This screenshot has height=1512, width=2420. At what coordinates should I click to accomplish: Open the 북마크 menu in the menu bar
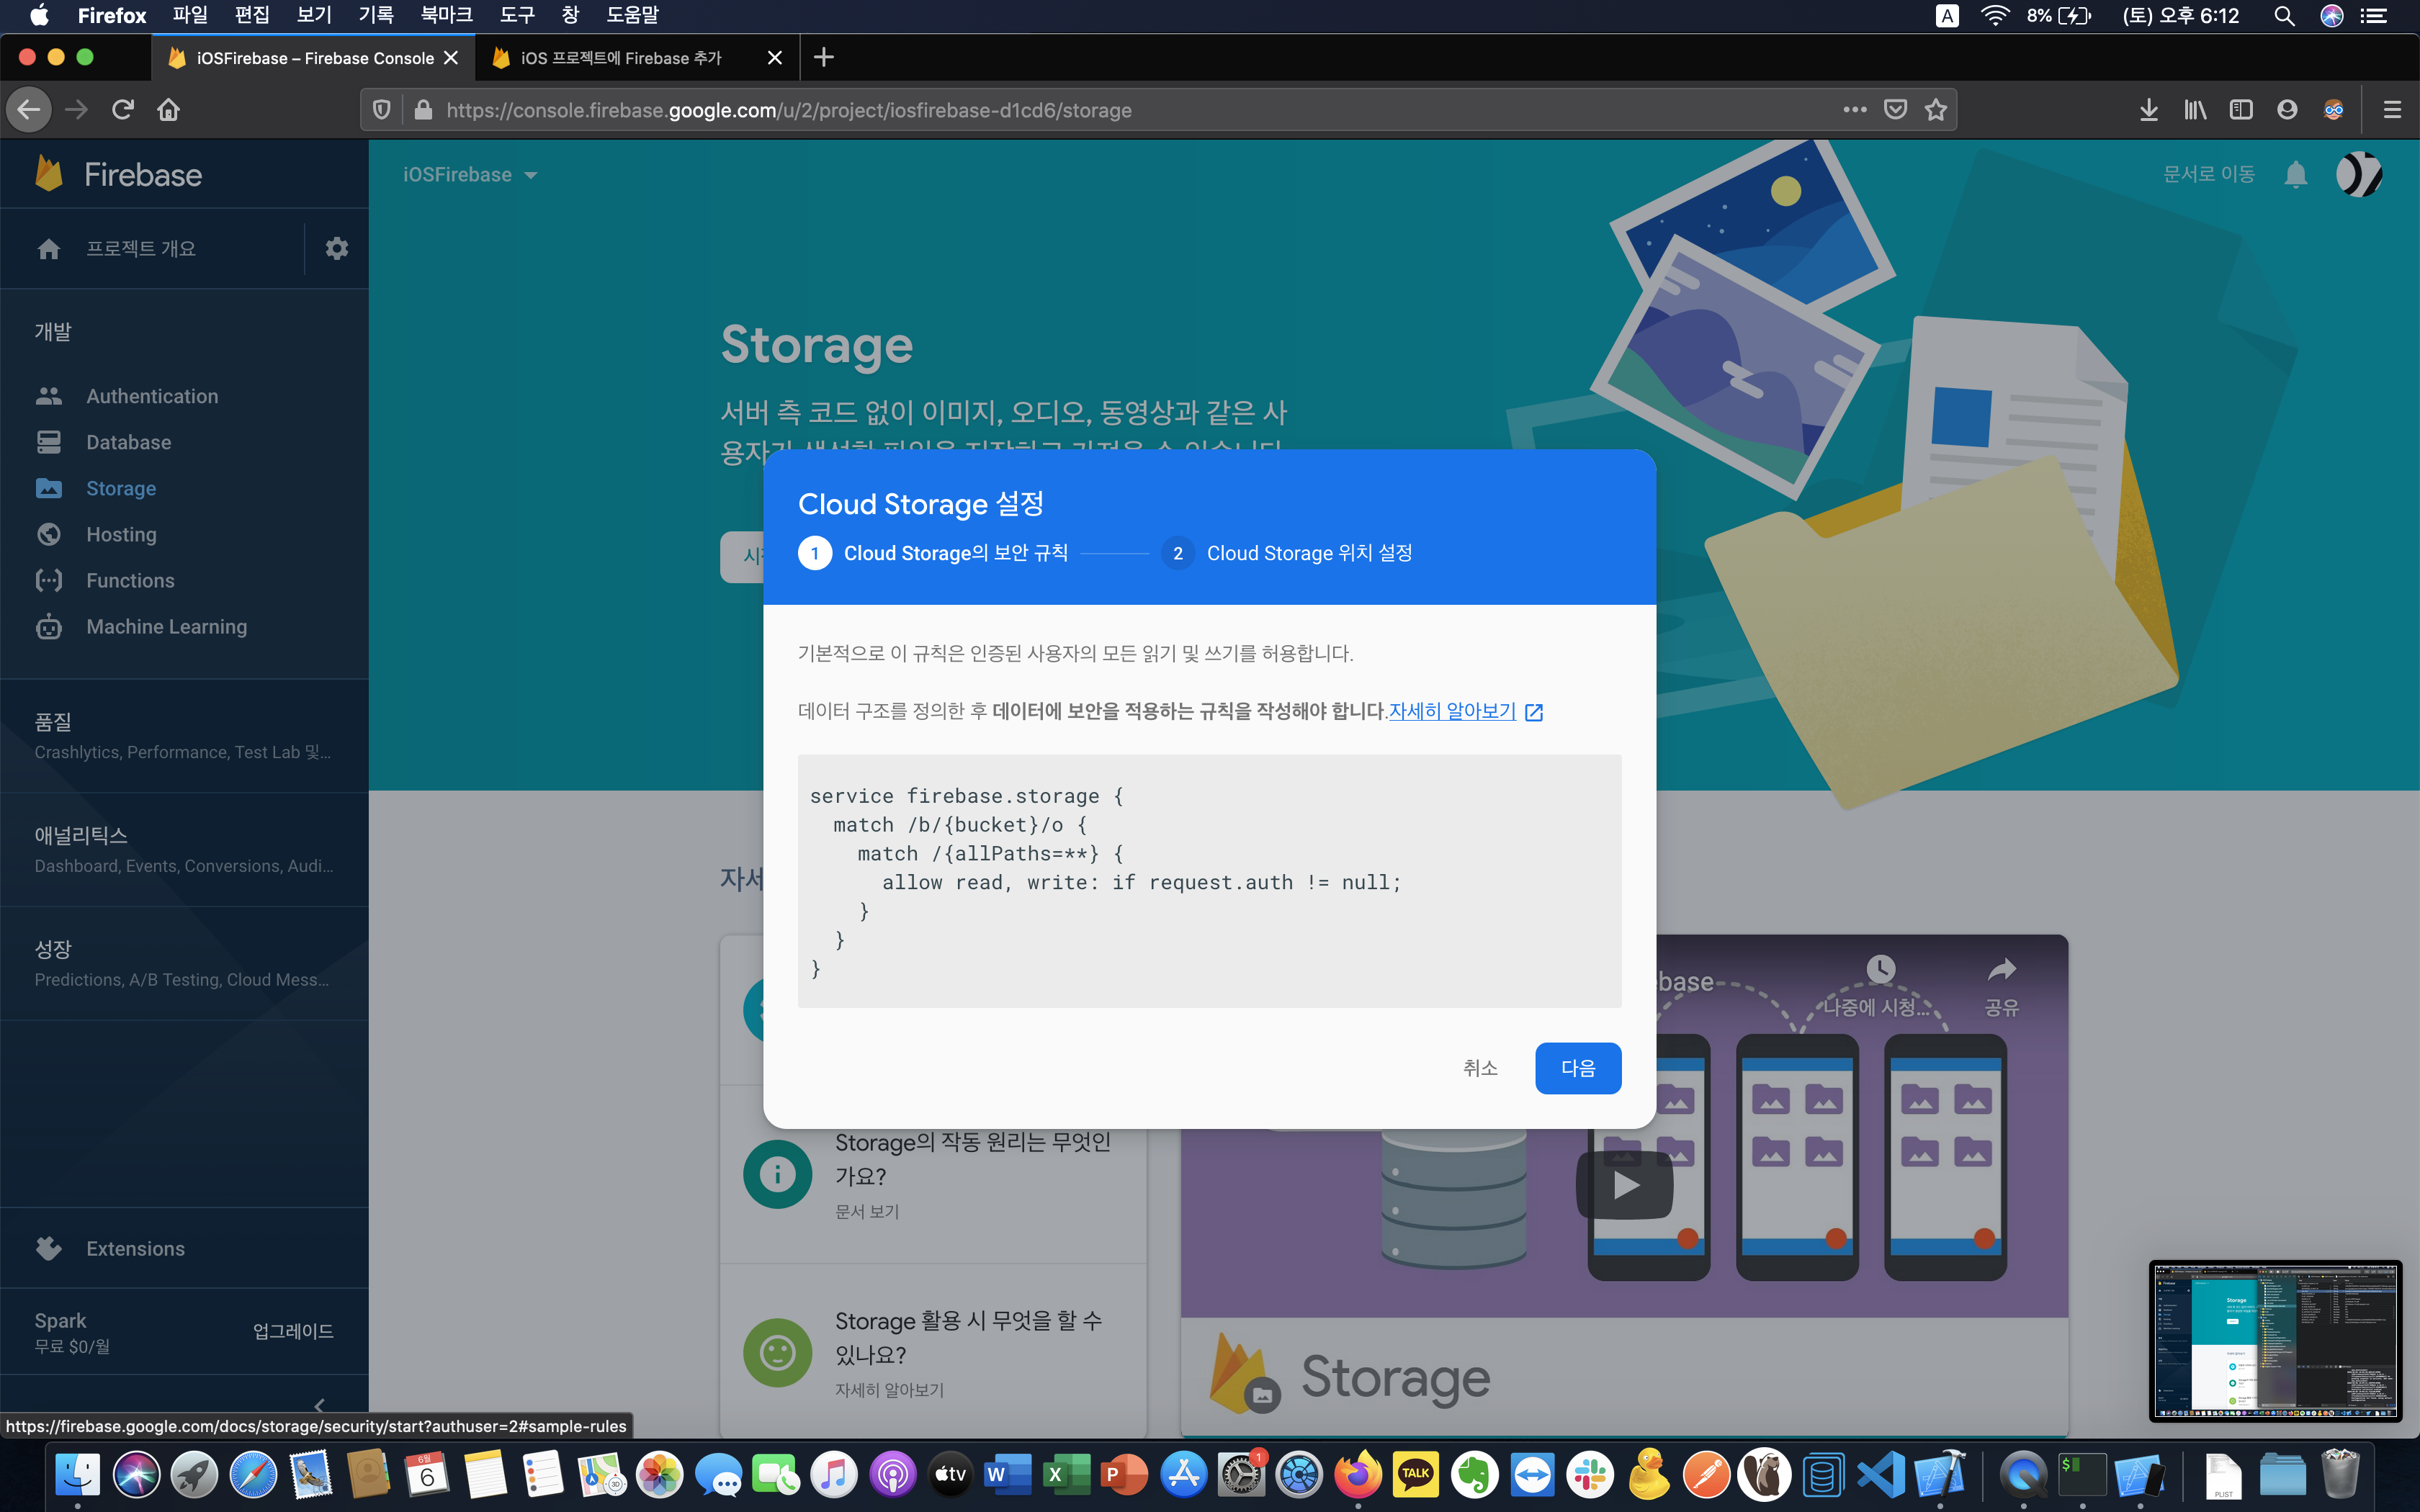pos(446,15)
